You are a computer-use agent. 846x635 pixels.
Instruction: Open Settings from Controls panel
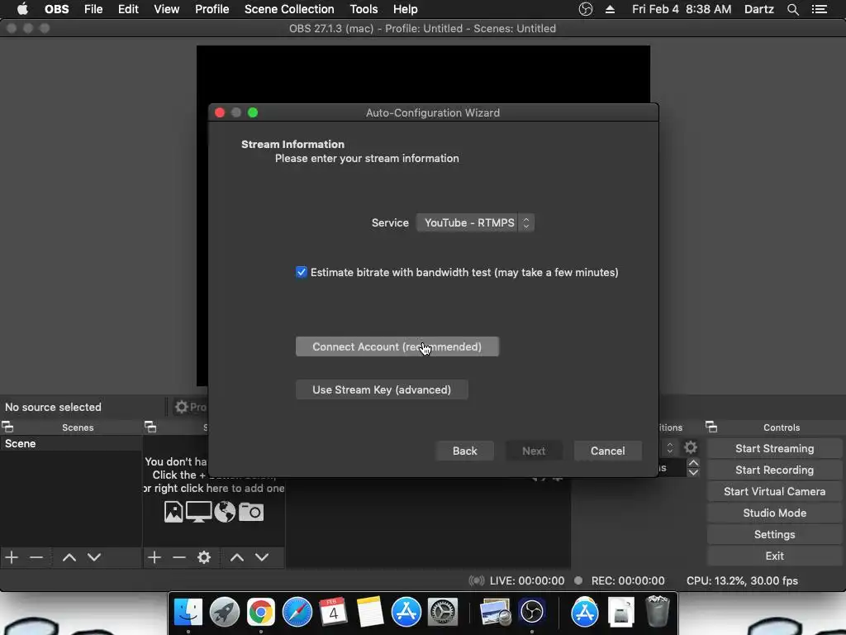click(774, 535)
